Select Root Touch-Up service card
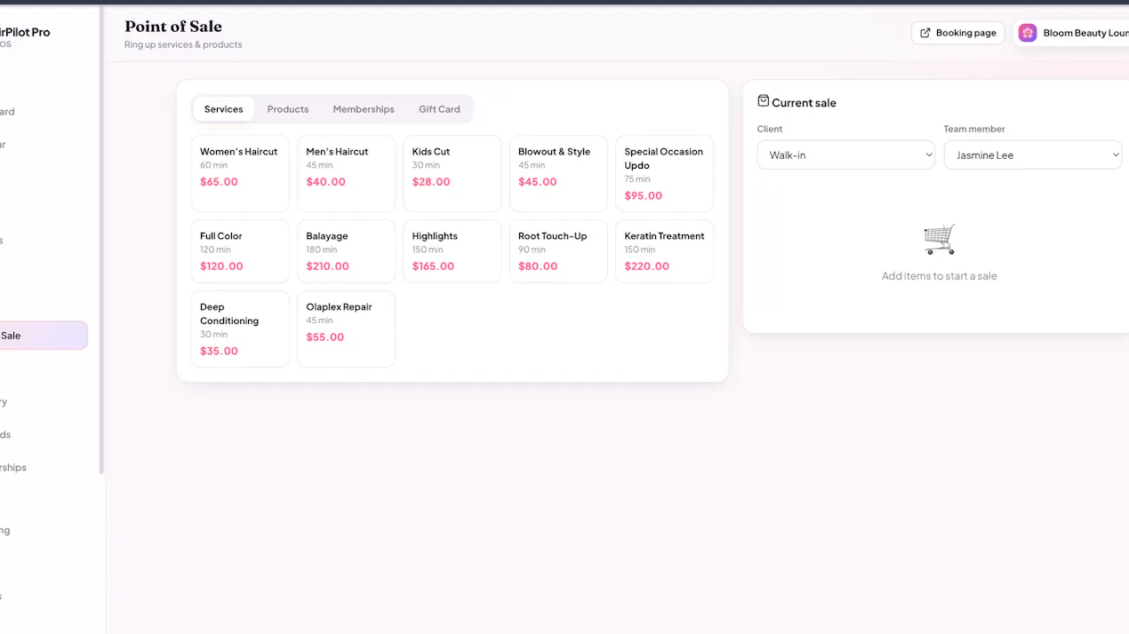 click(x=558, y=251)
